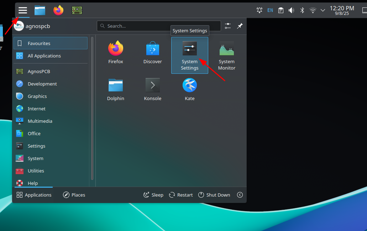Toggle the volume icon in system tray
The image size is (367, 231).
pyautogui.click(x=291, y=10)
